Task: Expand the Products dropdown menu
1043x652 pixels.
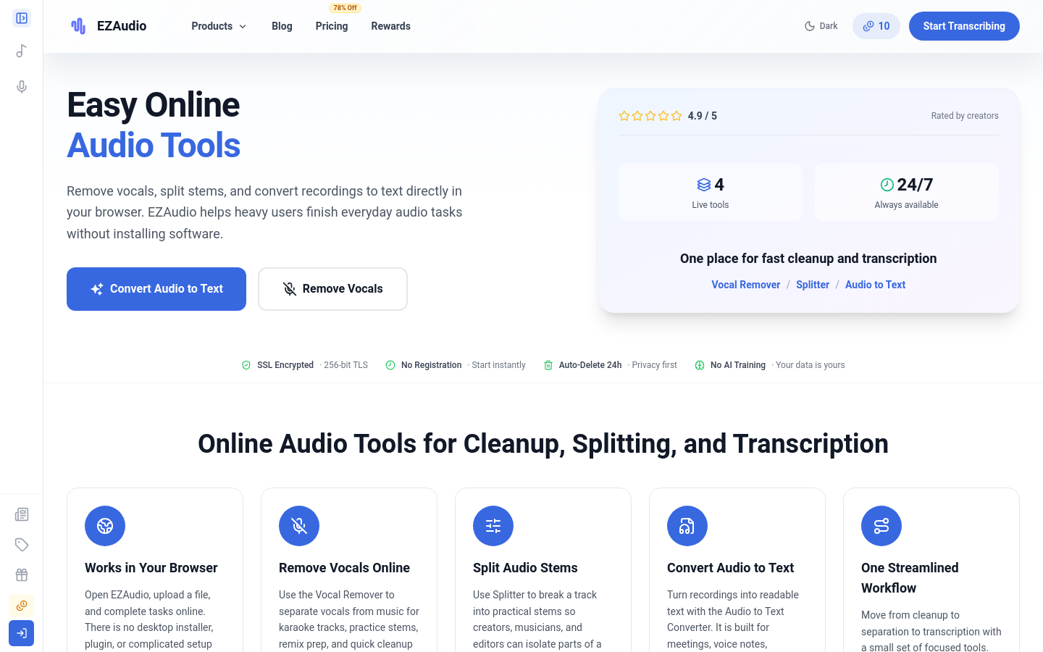Action: tap(219, 26)
